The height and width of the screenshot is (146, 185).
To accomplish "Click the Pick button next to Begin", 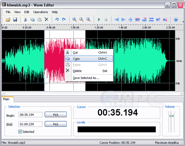I will pyautogui.click(x=56, y=114).
